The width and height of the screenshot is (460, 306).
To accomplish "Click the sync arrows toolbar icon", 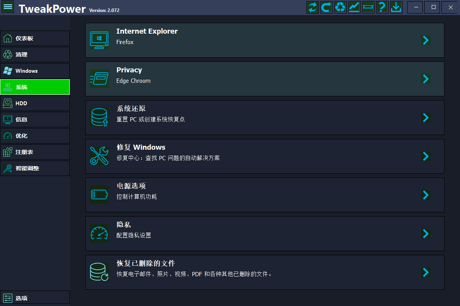I will 313,7.
